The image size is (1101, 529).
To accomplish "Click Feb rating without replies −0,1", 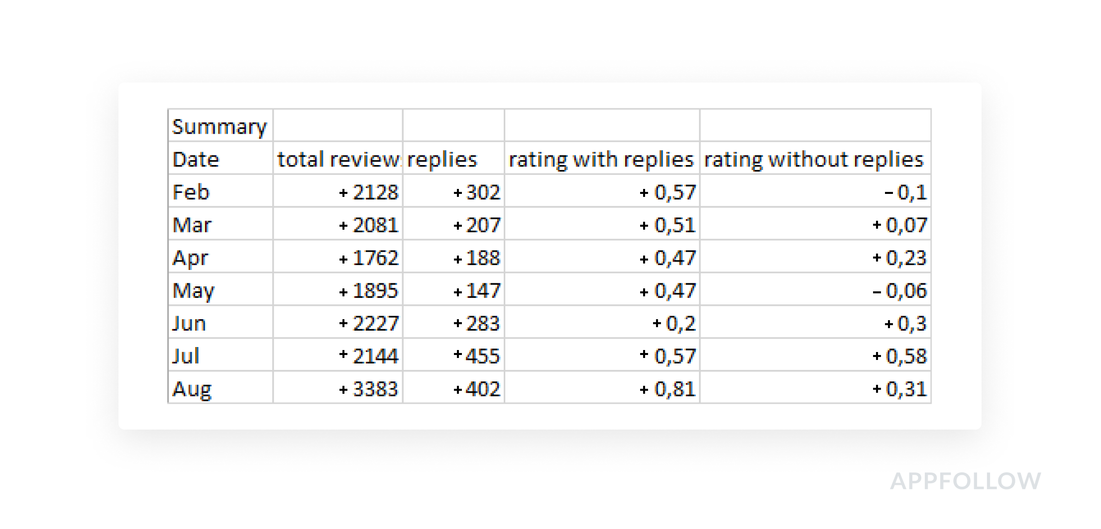I will point(905,192).
